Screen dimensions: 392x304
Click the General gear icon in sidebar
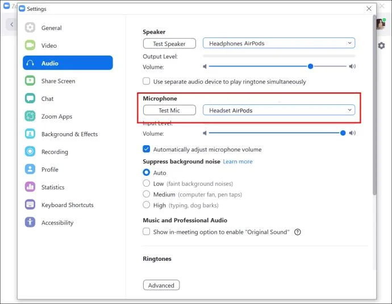(30, 27)
